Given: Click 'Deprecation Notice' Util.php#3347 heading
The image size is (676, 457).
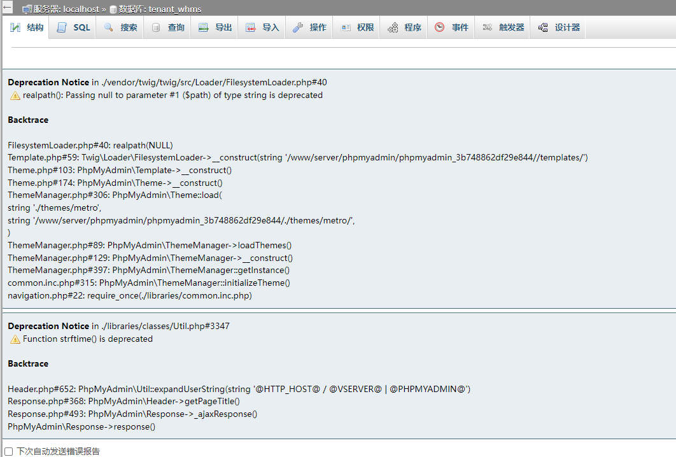Looking at the screenshot, I should click(118, 326).
